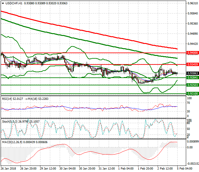Select the Stochastic scale value 20
The height and width of the screenshot is (172, 199).
189,135
